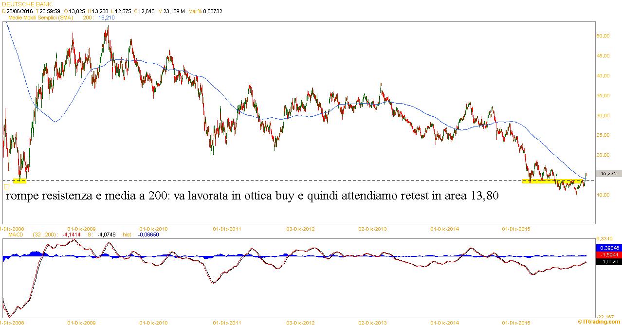Click the time value 23:59:59
The image size is (622, 325).
tap(50, 11)
